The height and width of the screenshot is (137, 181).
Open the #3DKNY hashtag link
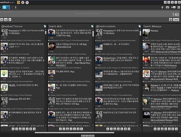[12, 72]
